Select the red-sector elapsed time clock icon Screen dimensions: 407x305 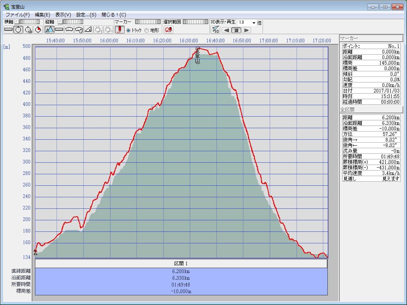tap(38, 30)
